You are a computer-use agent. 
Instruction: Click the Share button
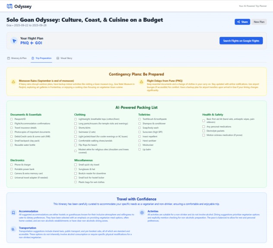coord(242,22)
